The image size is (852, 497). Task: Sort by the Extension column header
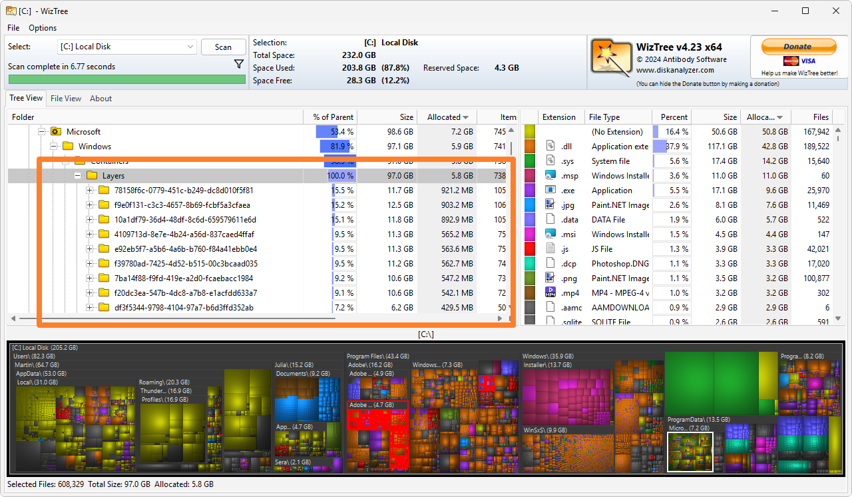coord(561,117)
